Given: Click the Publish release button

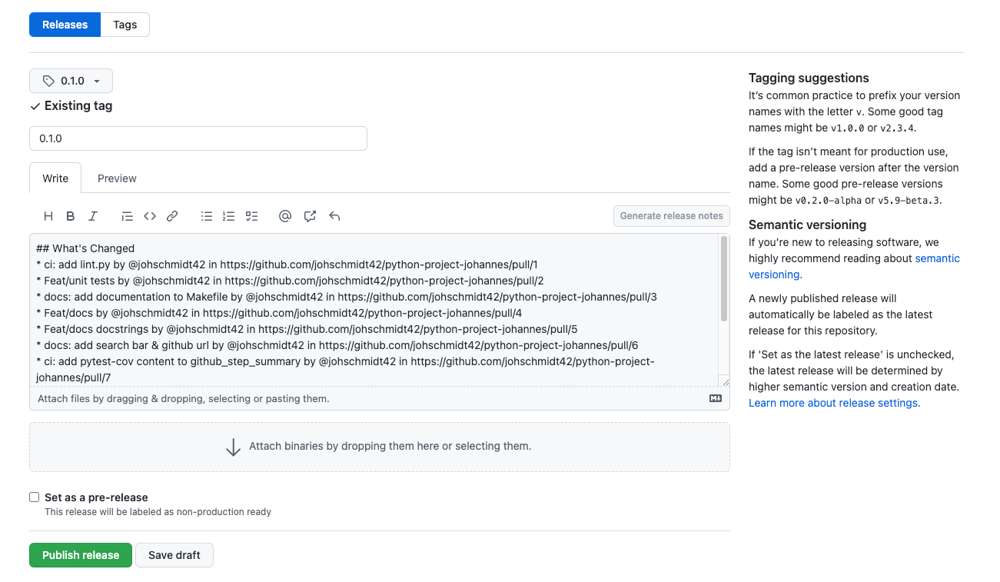Looking at the screenshot, I should [81, 555].
